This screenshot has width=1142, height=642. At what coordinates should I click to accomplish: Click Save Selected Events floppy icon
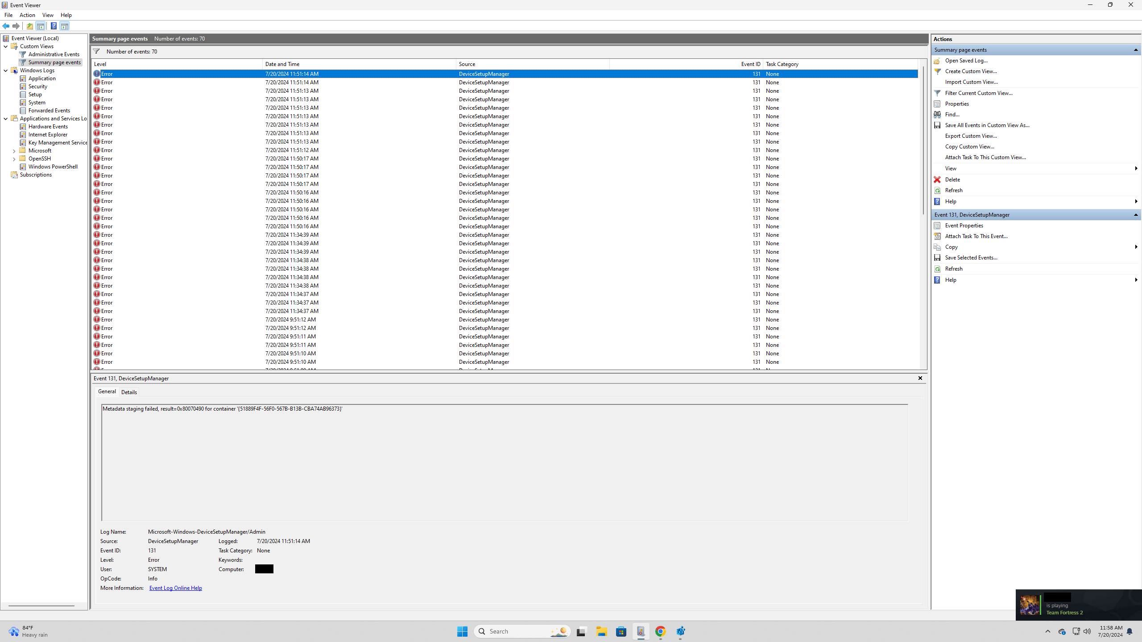click(x=937, y=258)
